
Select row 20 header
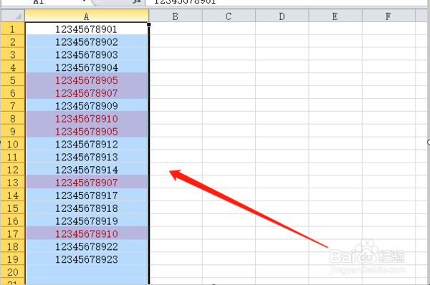click(x=13, y=272)
